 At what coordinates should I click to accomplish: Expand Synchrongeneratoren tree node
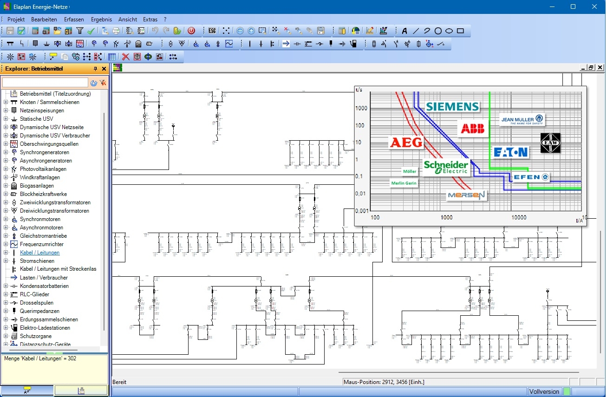6,152
